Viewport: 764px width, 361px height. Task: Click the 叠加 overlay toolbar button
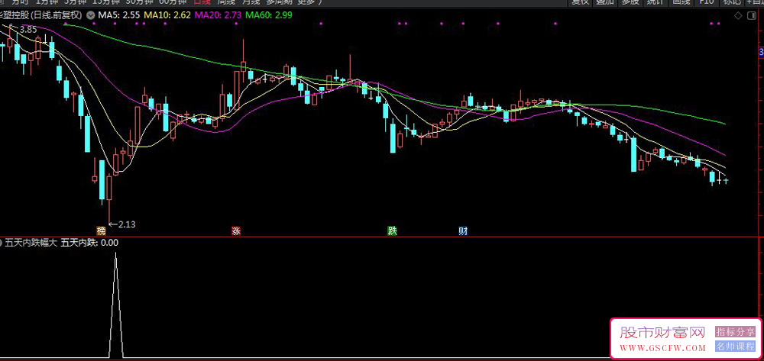pyautogui.click(x=604, y=2)
